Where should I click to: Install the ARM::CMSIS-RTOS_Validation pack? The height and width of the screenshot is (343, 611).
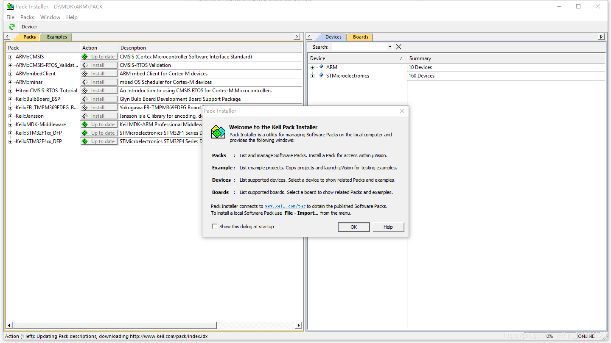(99, 65)
